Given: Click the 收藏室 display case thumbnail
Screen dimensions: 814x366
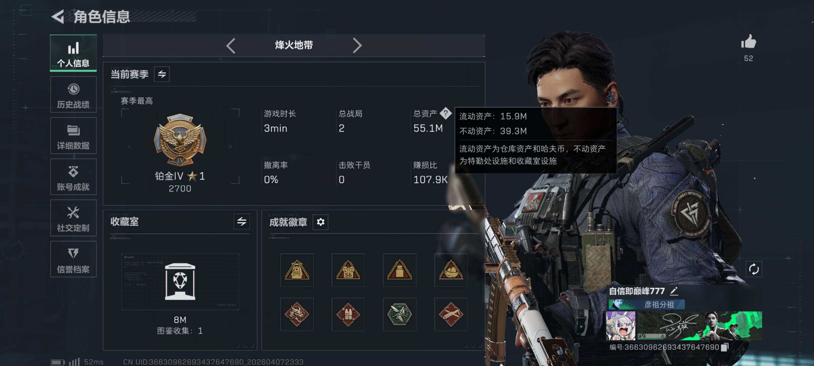Looking at the screenshot, I should pyautogui.click(x=180, y=281).
